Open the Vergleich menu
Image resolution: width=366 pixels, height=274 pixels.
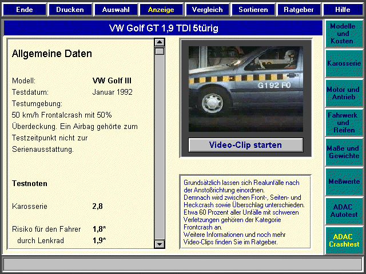207,10
